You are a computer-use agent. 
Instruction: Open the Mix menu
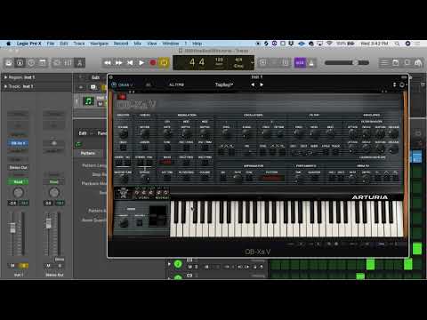tap(137, 44)
